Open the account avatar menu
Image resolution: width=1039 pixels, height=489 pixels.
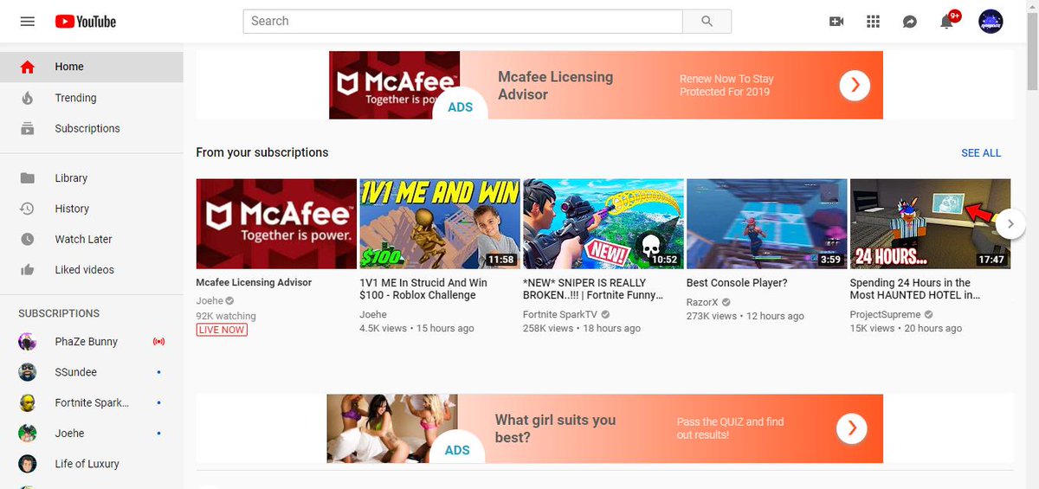tap(991, 22)
